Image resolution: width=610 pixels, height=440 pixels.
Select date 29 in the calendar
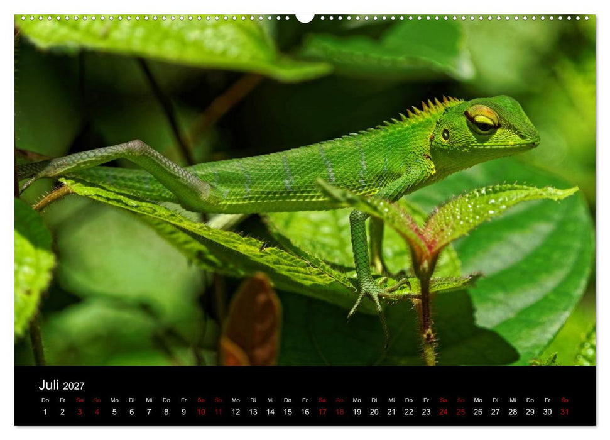(530, 412)
